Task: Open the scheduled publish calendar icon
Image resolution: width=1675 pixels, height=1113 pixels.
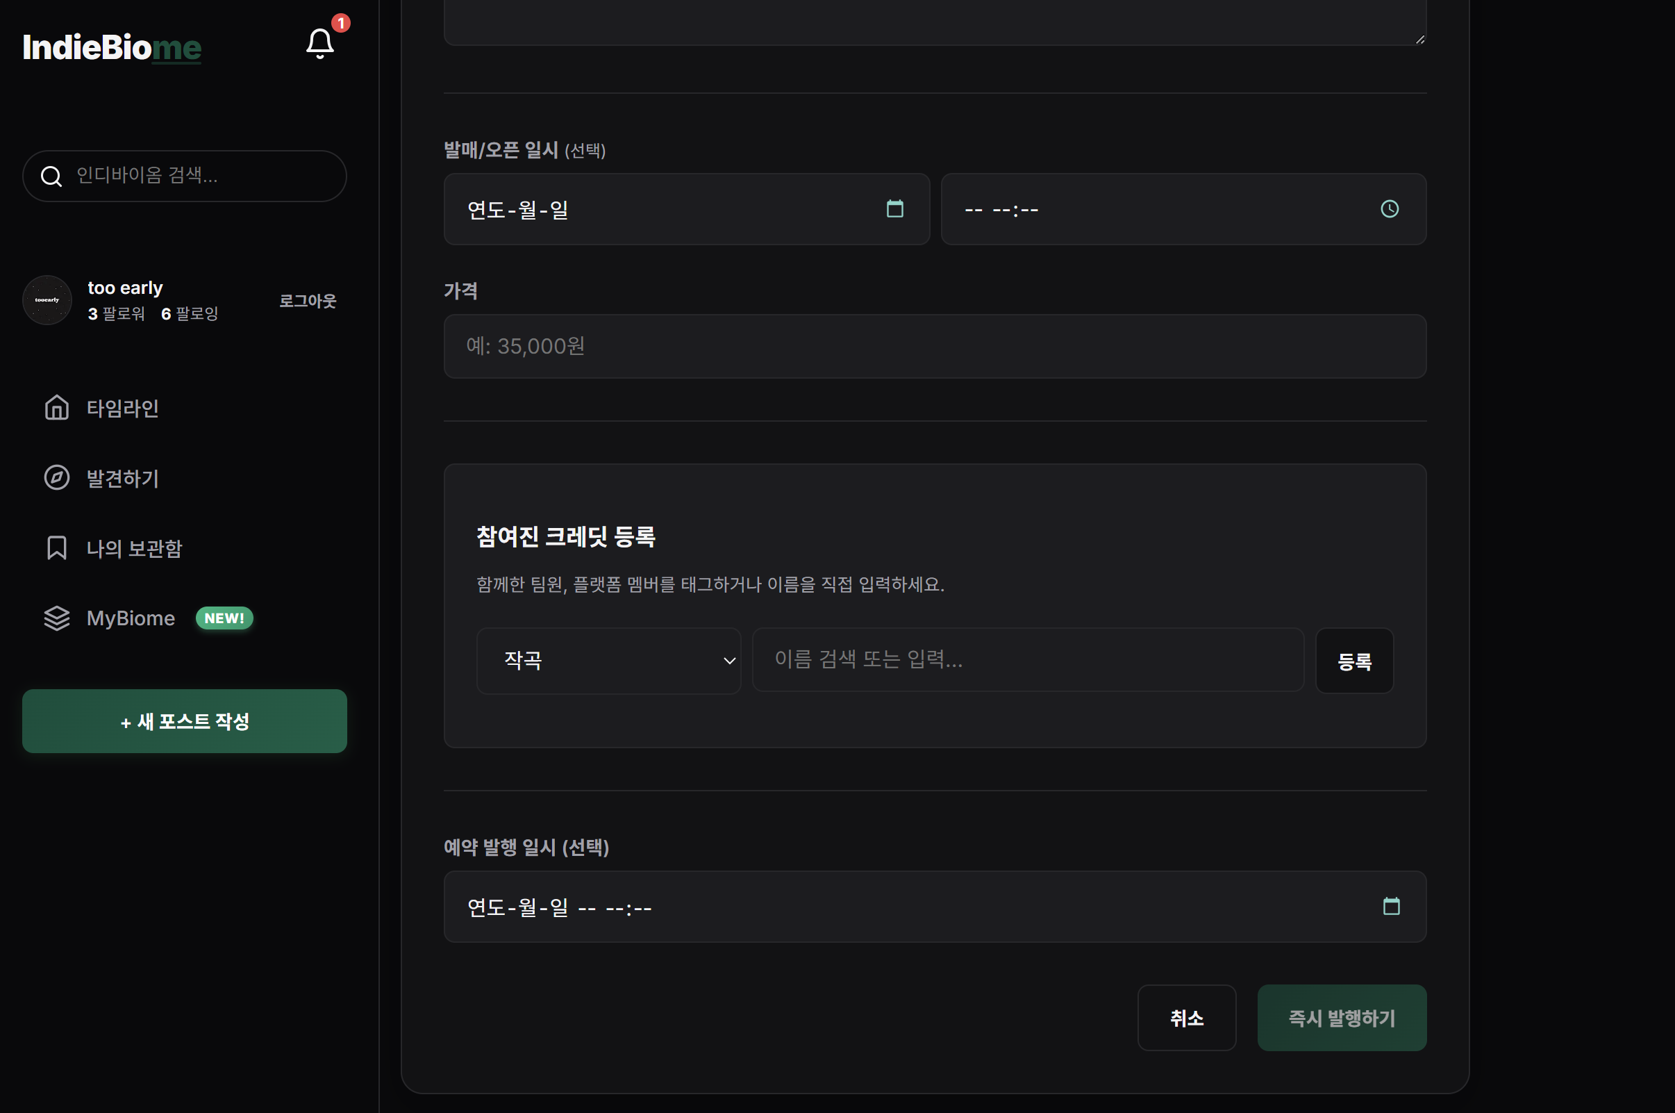Action: pos(1390,907)
